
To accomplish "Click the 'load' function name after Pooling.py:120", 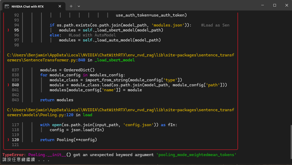I will point(88,115).
